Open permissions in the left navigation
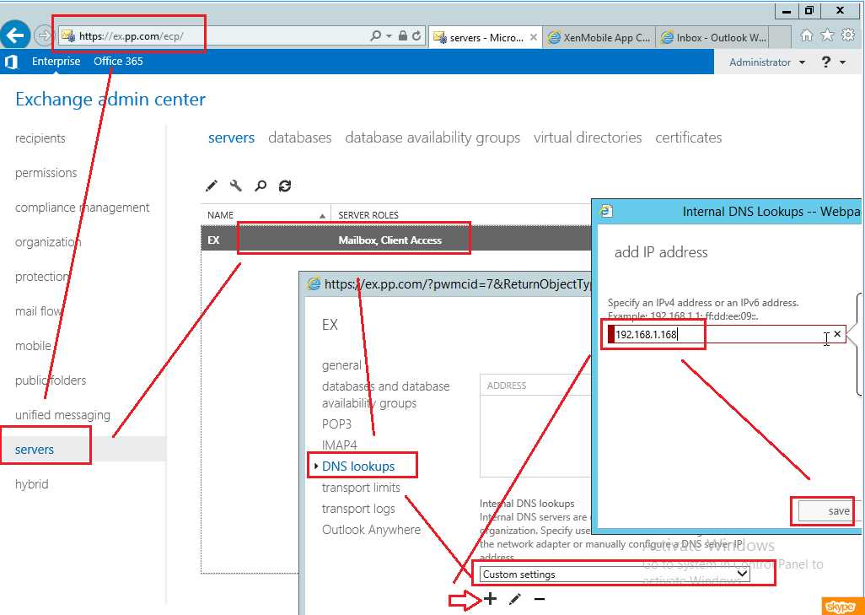Screen dimensions: 865x615 [46, 173]
